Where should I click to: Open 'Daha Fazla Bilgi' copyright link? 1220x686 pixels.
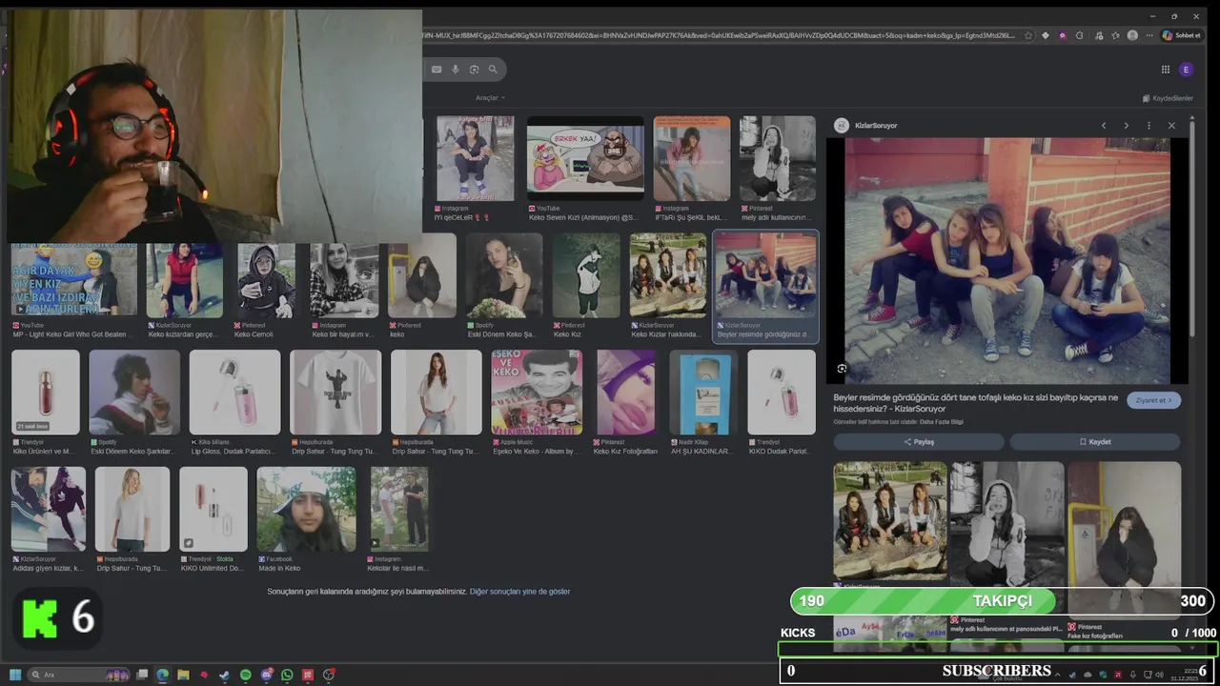[942, 422]
